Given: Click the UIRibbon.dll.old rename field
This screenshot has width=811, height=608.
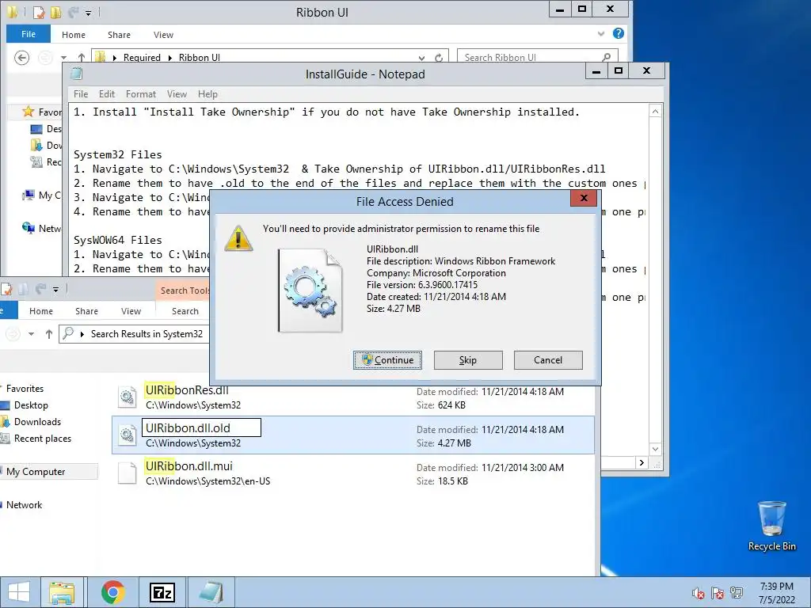Looking at the screenshot, I should (x=201, y=427).
